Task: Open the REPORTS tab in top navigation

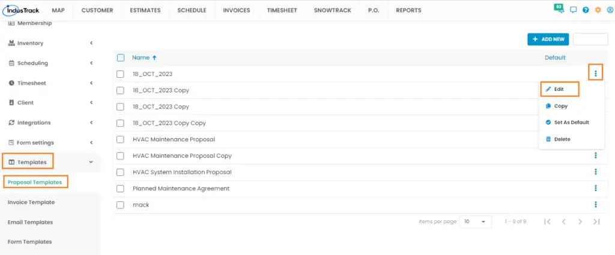Action: click(x=408, y=11)
